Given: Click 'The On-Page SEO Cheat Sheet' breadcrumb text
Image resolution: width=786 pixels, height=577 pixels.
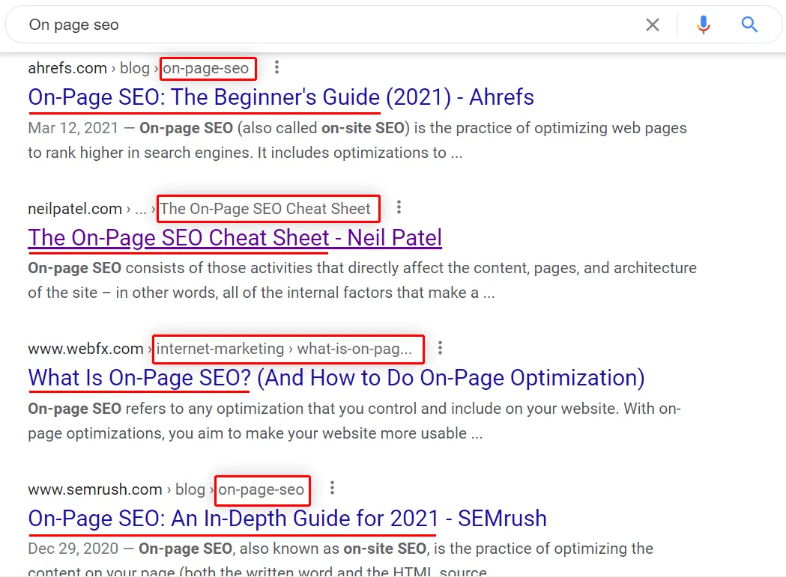Looking at the screenshot, I should 265,208.
